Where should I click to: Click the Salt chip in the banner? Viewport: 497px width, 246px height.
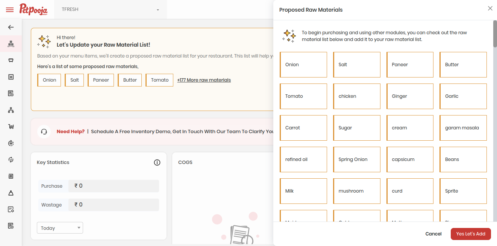(74, 80)
